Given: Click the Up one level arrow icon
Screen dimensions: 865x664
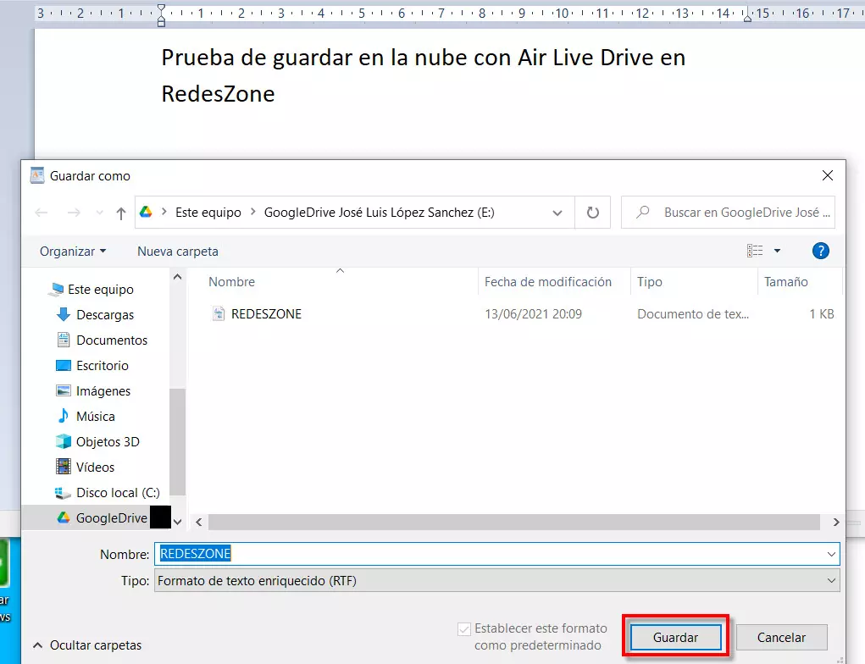Looking at the screenshot, I should [x=121, y=213].
